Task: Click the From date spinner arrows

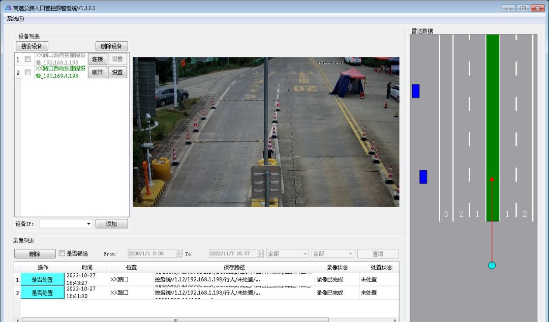Action: coord(178,253)
